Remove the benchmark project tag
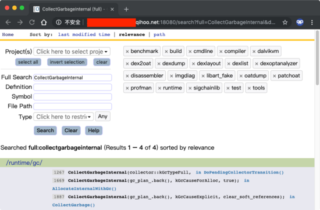320x210 pixels. point(127,52)
